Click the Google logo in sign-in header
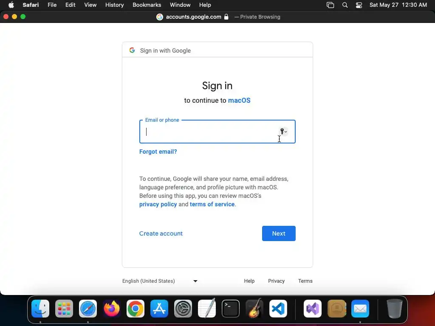This screenshot has height=326, width=435. point(132,50)
